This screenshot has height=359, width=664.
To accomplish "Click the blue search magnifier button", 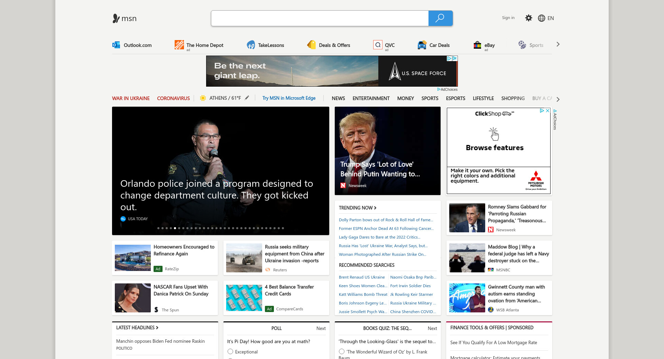I will coord(440,18).
